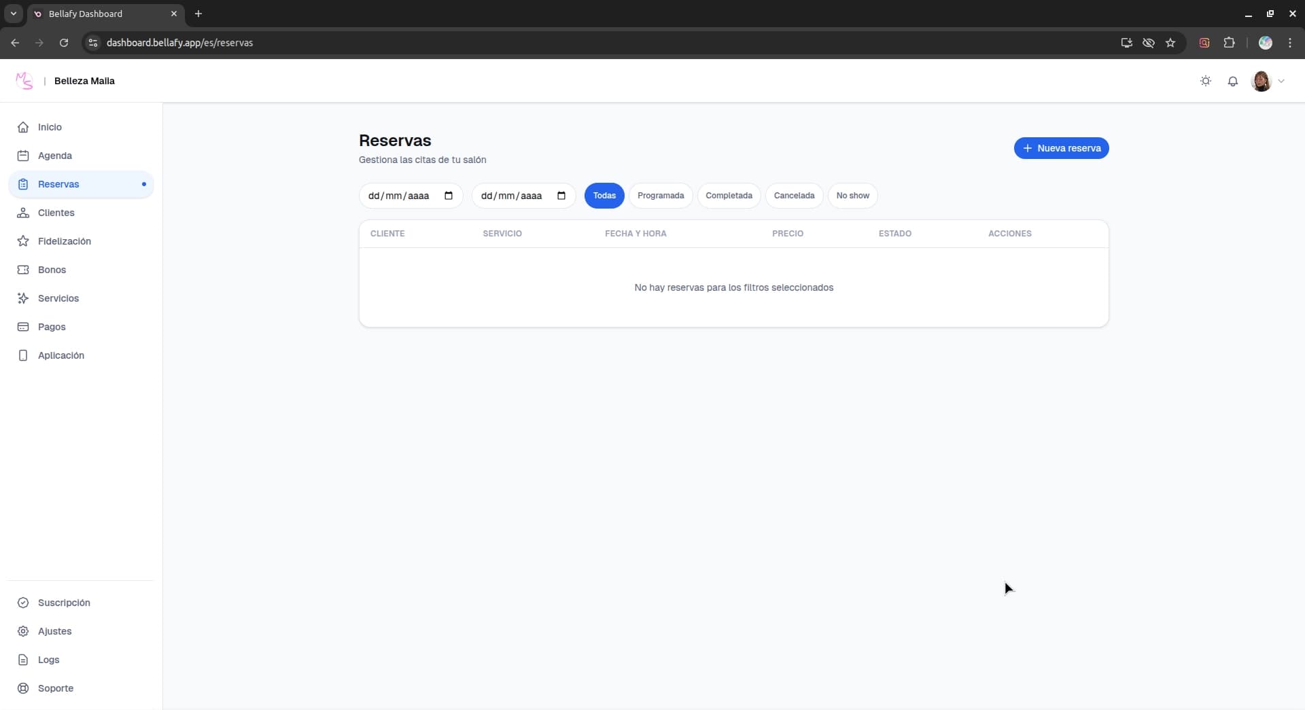The image size is (1305, 710).
Task: Open the Clientes section icon
Action: pyautogui.click(x=22, y=213)
